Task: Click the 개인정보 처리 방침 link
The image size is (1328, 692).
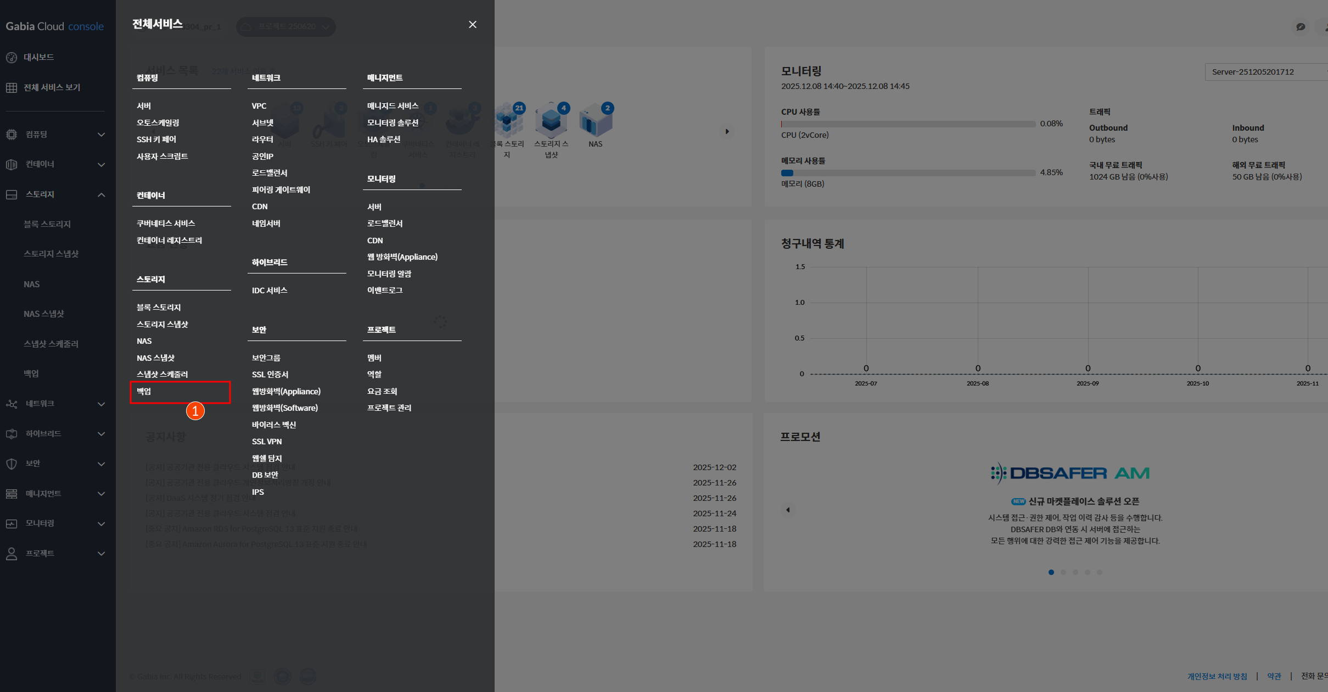Action: click(1217, 676)
